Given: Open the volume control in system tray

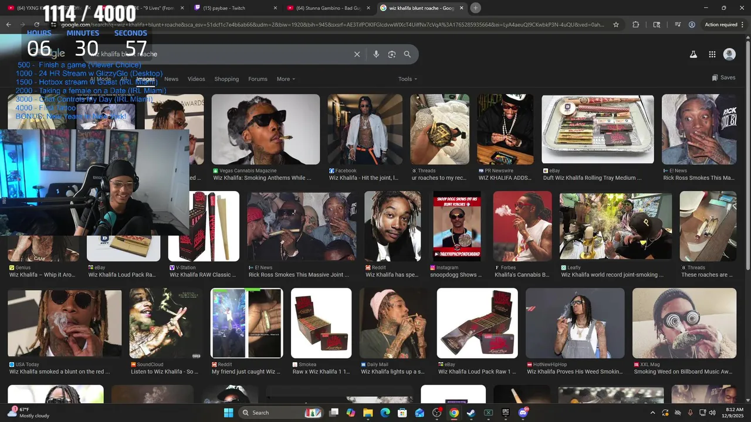Looking at the screenshot, I should click(712, 413).
